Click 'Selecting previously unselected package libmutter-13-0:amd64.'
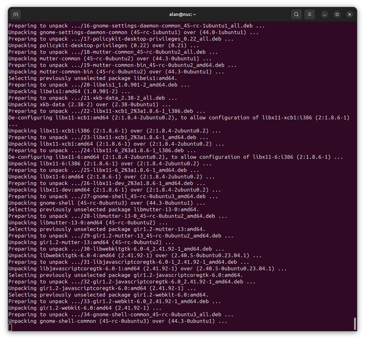The height and width of the screenshot is (340, 365). pyautogui.click(x=104, y=210)
